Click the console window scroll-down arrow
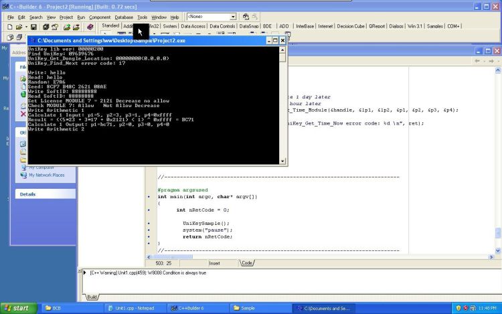This screenshot has height=314, width=502. (282, 161)
